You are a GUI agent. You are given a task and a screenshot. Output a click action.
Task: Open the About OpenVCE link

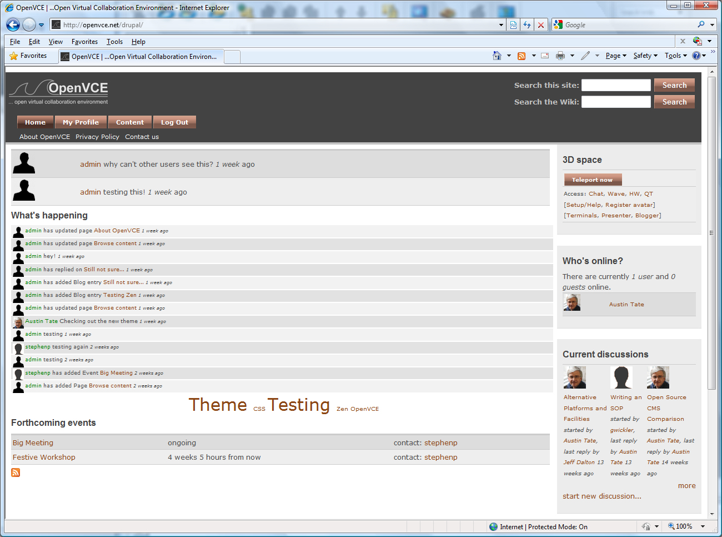tap(44, 137)
